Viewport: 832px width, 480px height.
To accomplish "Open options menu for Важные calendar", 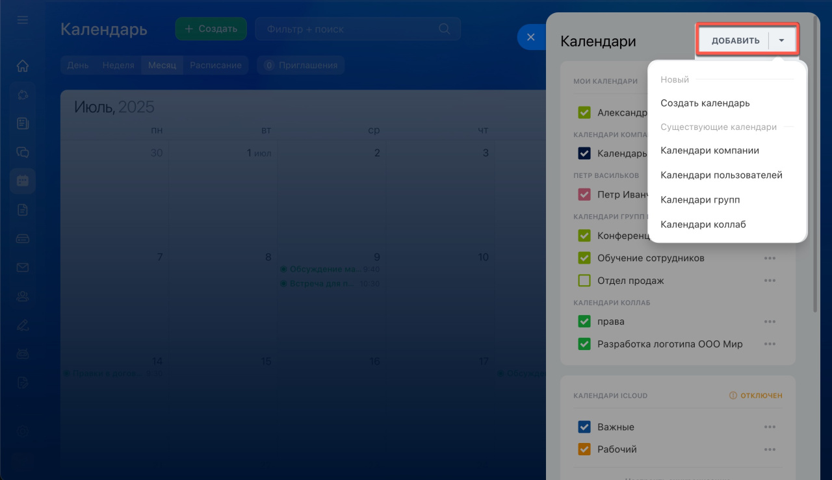I will pos(770,427).
